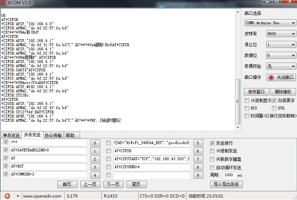The height and width of the screenshot is (200, 297).
Task: Go to 下一页 next page
Action: click(x=114, y=184)
